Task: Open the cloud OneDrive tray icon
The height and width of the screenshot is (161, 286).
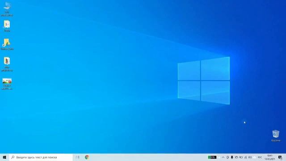Action: point(236,157)
